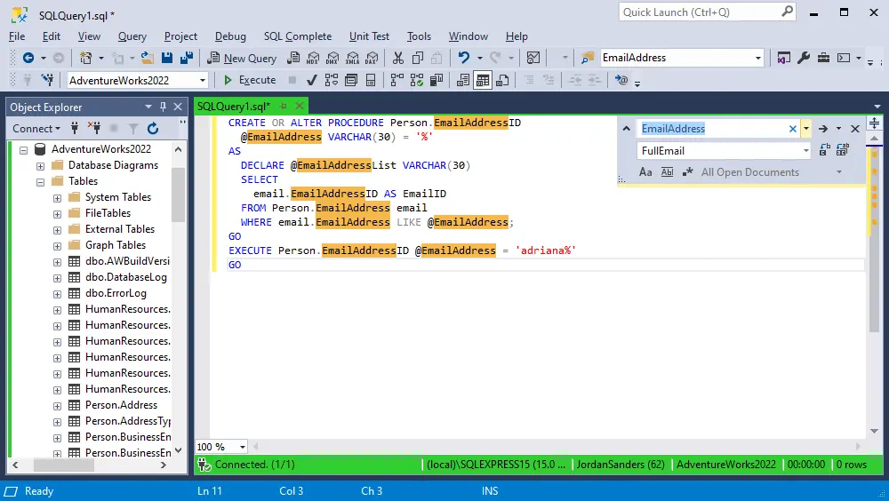Click the Undo arrow icon
This screenshot has height=501, width=889.
463,58
